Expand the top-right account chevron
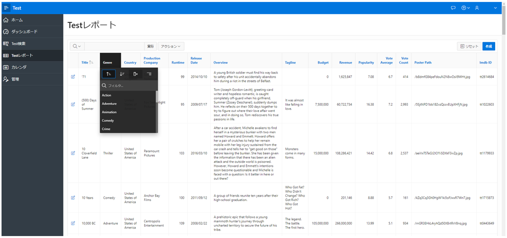This screenshot has width=507, height=238. (495, 8)
